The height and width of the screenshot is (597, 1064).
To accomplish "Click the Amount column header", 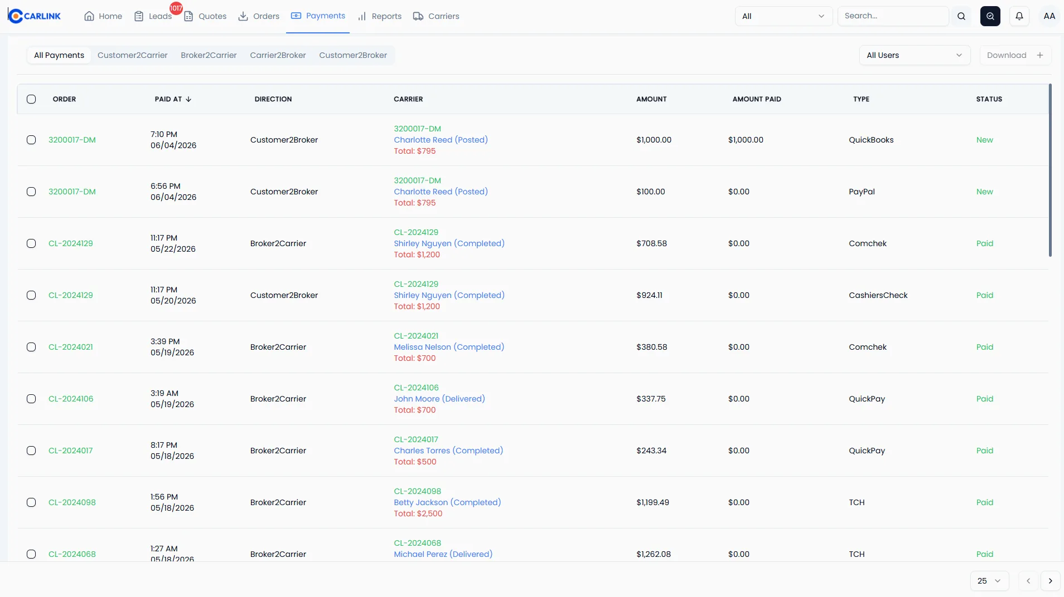I will point(651,99).
